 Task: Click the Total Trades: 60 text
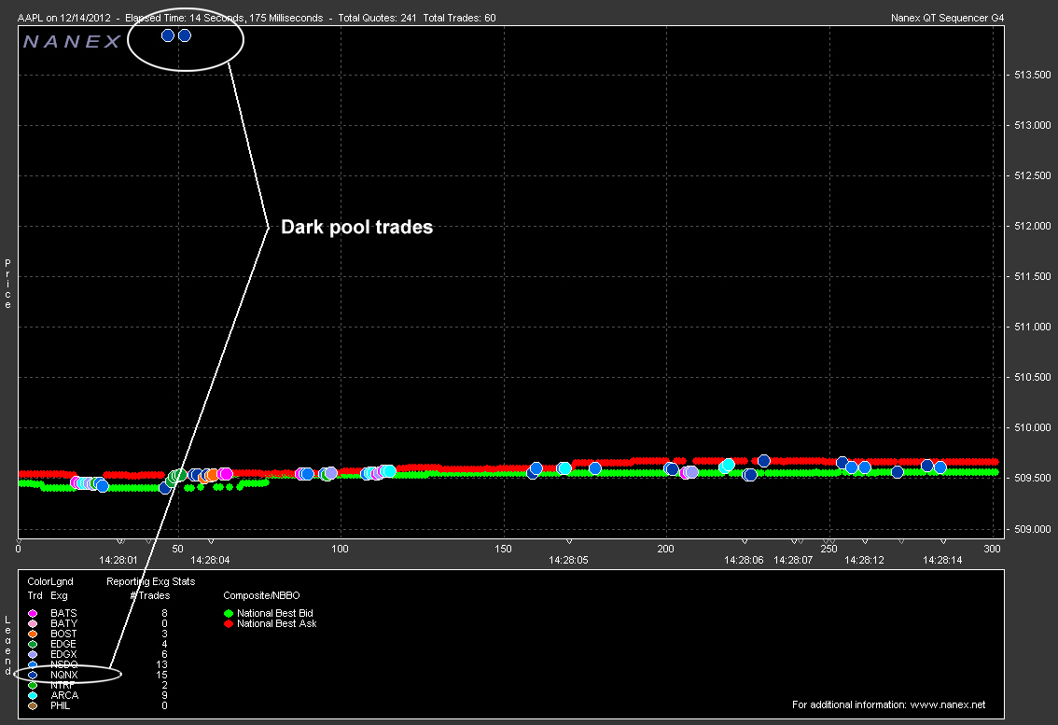pyautogui.click(x=459, y=19)
